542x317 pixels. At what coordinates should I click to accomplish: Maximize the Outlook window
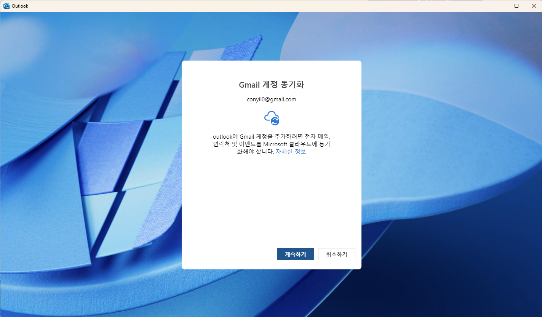click(516, 6)
